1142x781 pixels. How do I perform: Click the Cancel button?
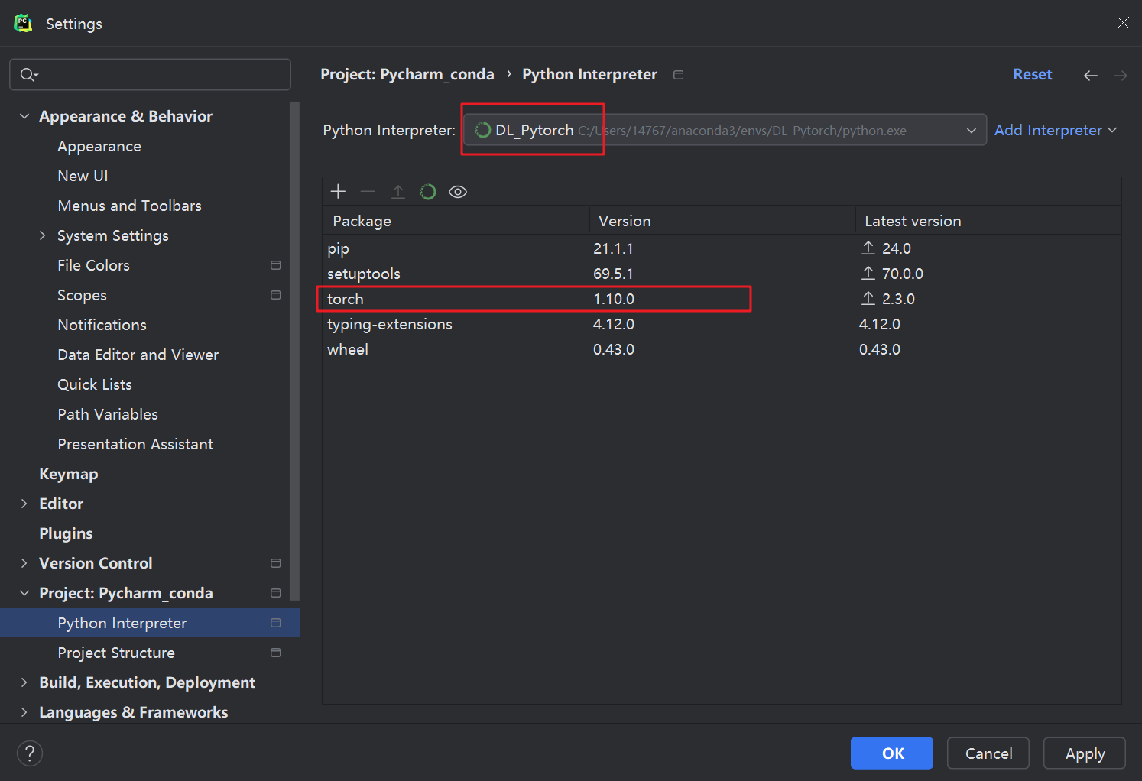988,753
